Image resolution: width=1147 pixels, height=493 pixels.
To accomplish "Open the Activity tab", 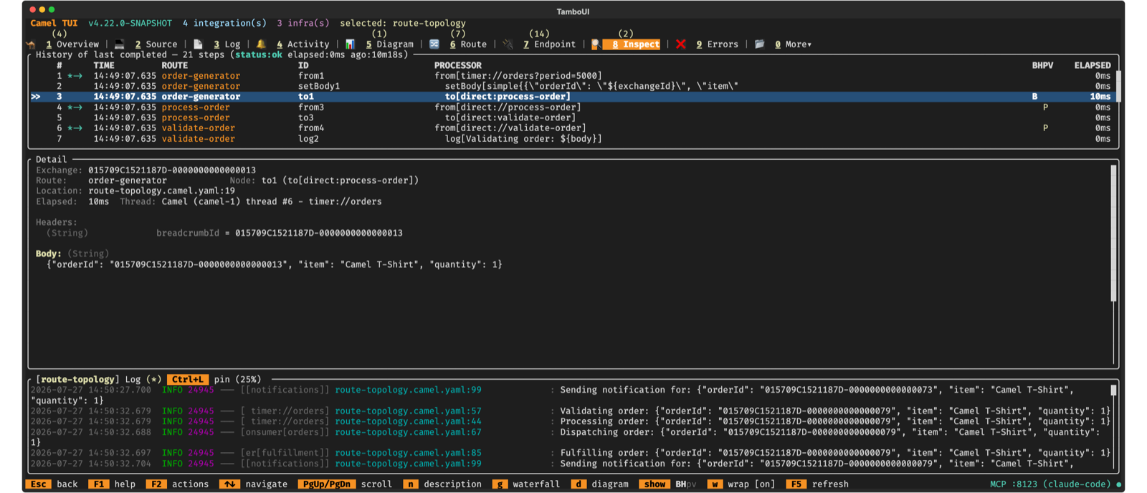I will [x=303, y=44].
